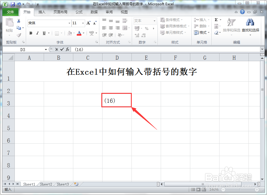Toggle Underline formatting
The width and height of the screenshot is (267, 195).
(x=44, y=33)
